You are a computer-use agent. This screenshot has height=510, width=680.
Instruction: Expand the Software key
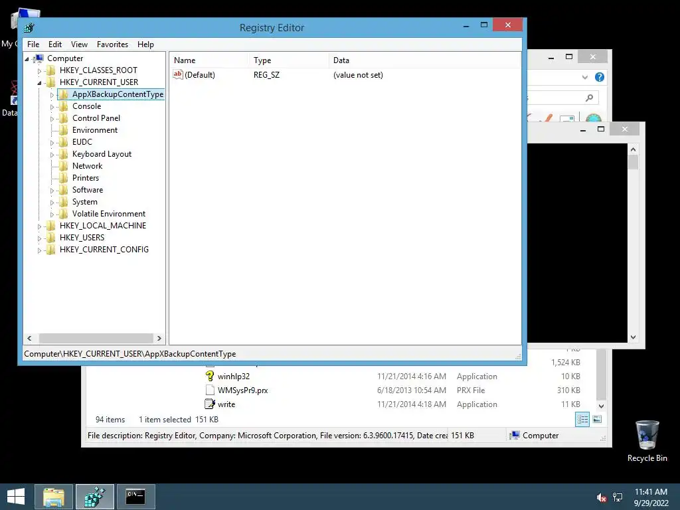(52, 191)
